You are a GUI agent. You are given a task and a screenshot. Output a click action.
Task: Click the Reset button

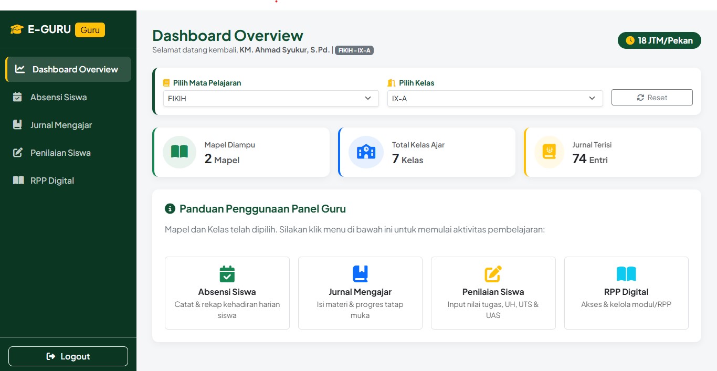point(652,98)
